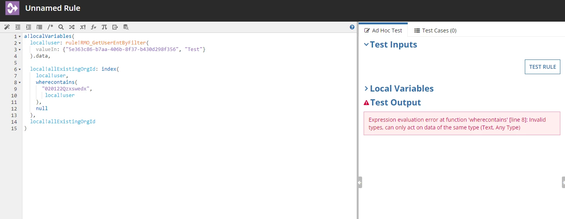
Task: Click the index( function on line 6
Action: pos(110,69)
